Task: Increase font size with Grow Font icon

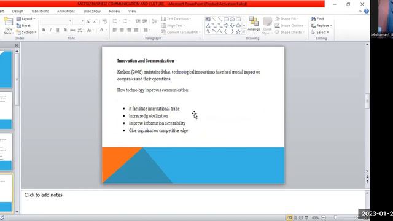Action: coord(88,21)
